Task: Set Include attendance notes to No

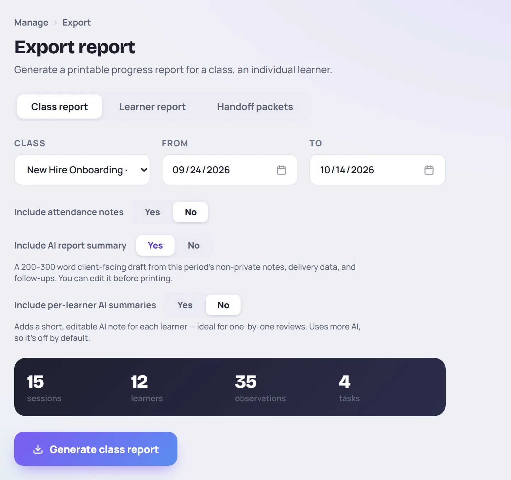Action: pos(191,212)
